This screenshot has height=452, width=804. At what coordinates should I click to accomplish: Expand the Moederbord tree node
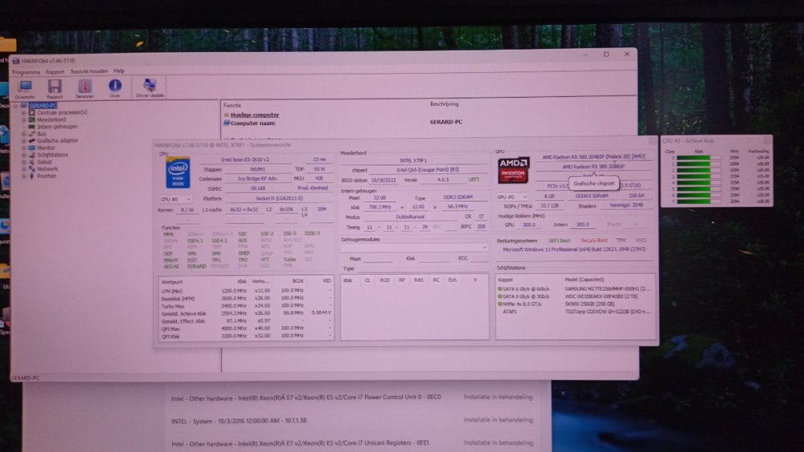pos(23,119)
